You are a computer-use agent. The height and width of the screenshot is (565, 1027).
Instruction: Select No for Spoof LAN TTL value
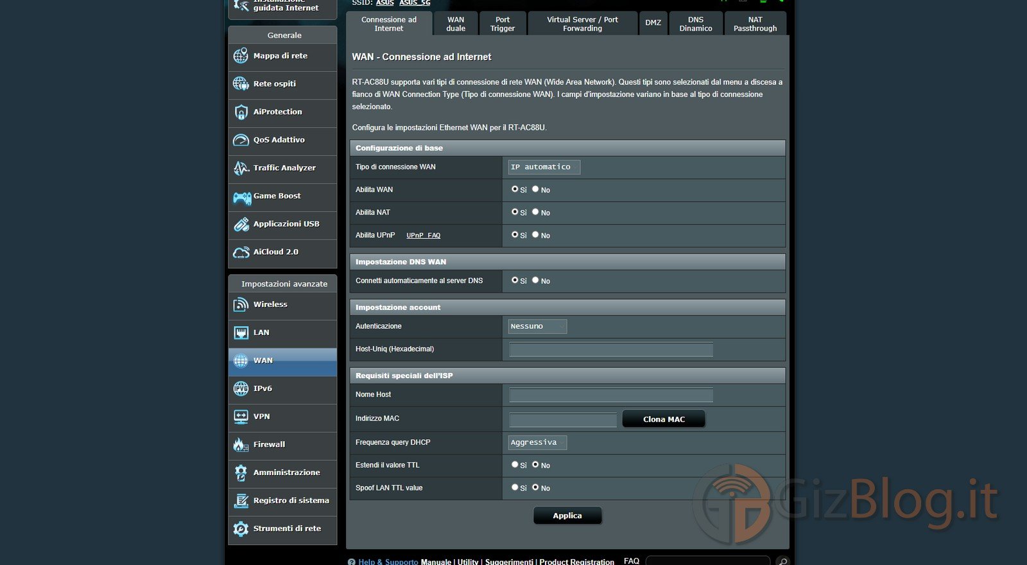pos(535,487)
